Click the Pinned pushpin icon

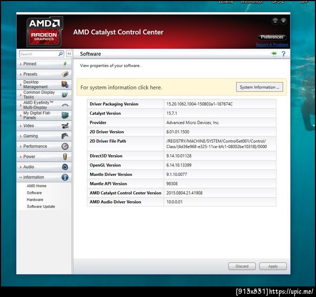click(x=65, y=64)
